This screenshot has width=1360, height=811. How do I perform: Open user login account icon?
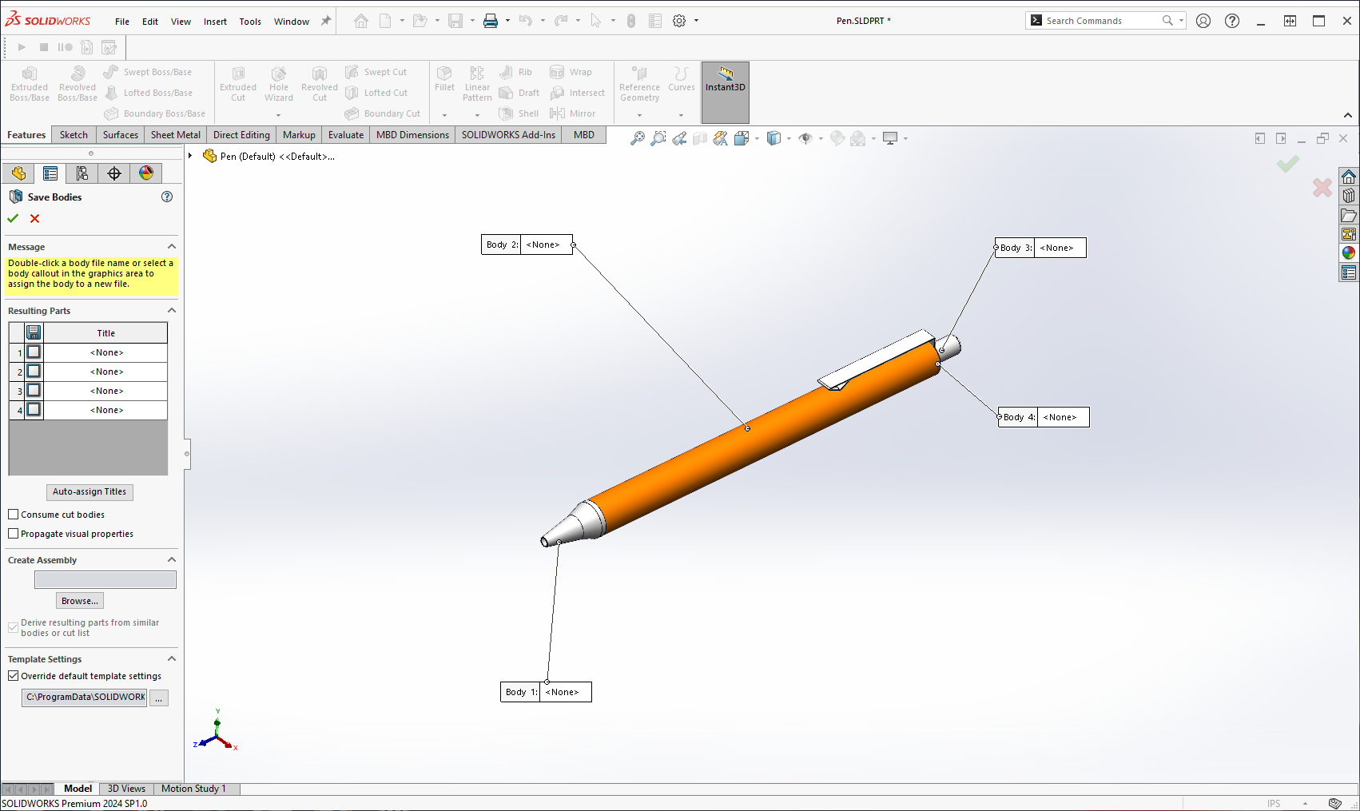pos(1203,21)
